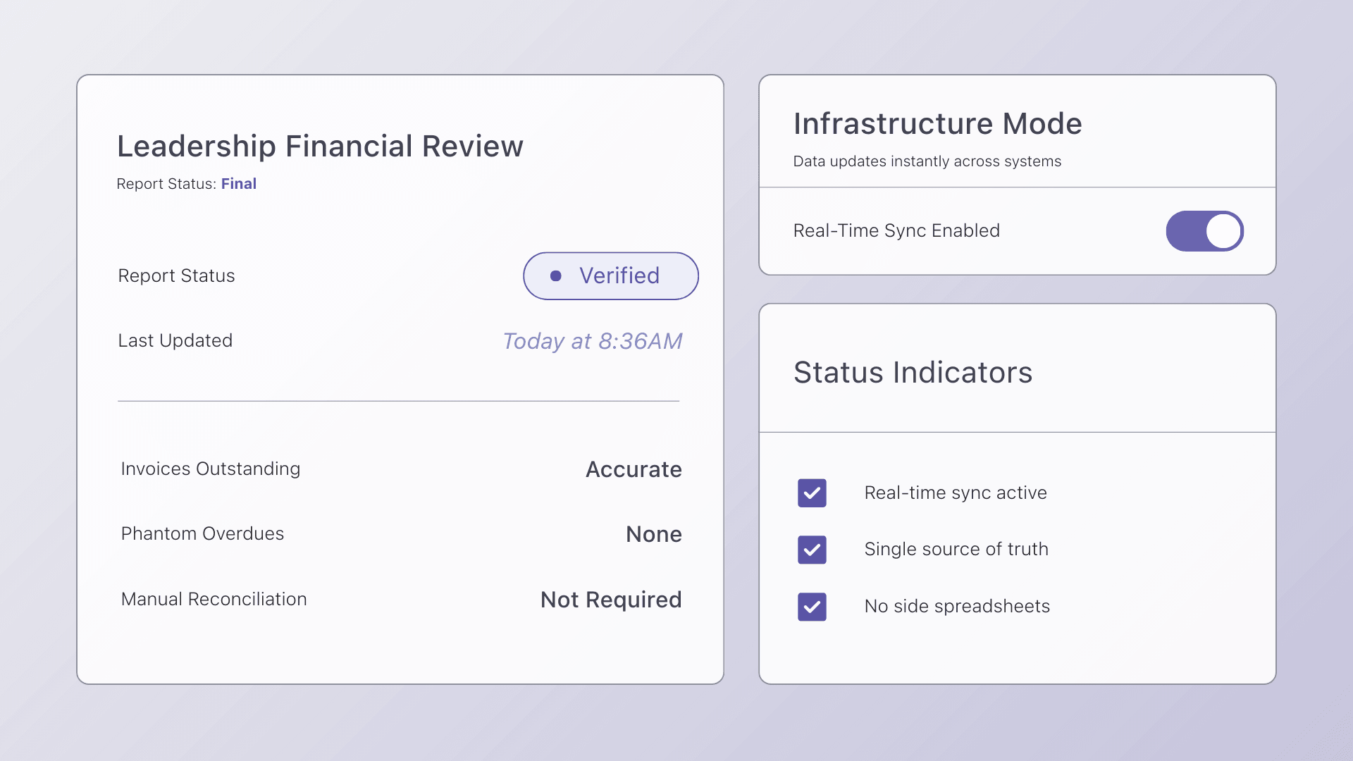Click the Last Updated row label
The height and width of the screenshot is (761, 1353).
[175, 340]
